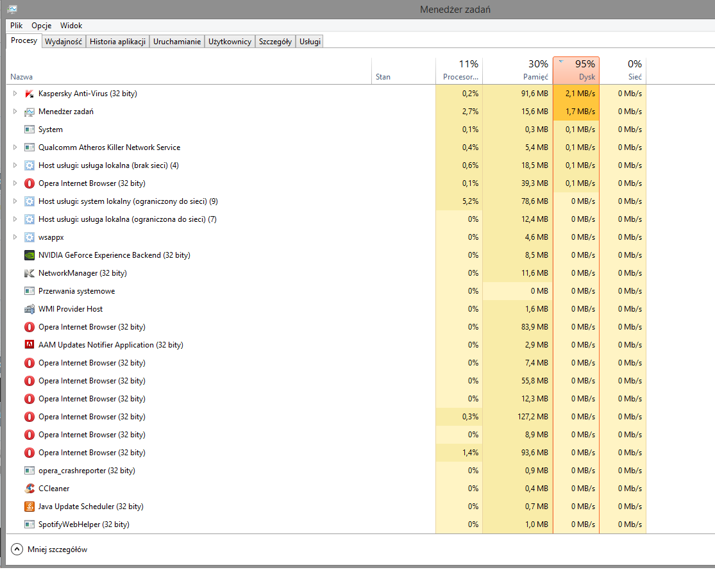Screen dimensions: 715x579
Task: Switch to the Historia aplikacji tab
Action: pyautogui.click(x=117, y=42)
